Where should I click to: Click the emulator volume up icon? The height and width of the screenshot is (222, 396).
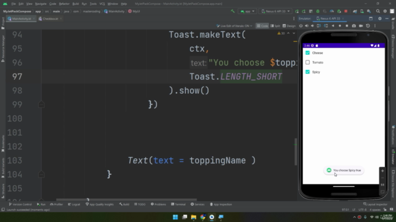[x=307, y=26]
